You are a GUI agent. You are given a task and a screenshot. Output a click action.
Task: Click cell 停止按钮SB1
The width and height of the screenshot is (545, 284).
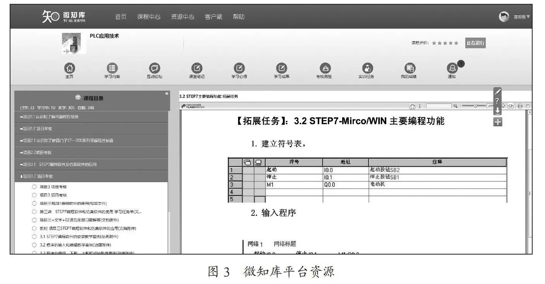tap(437, 177)
